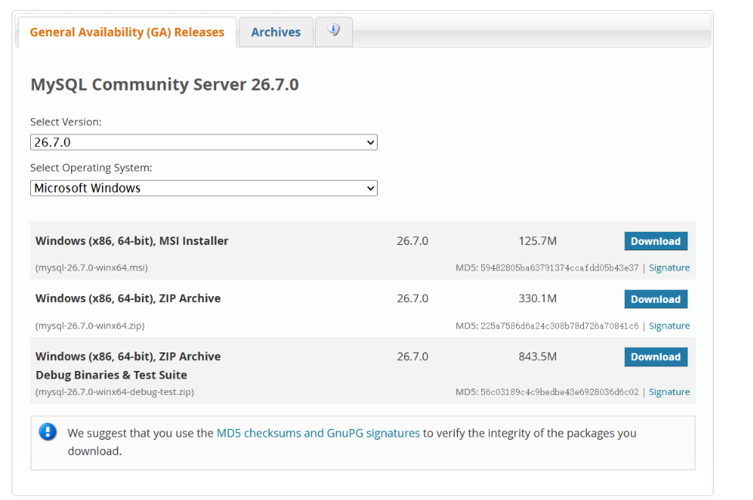The height and width of the screenshot is (500, 753).
Task: Click the 843.5M file size
Action: click(538, 356)
